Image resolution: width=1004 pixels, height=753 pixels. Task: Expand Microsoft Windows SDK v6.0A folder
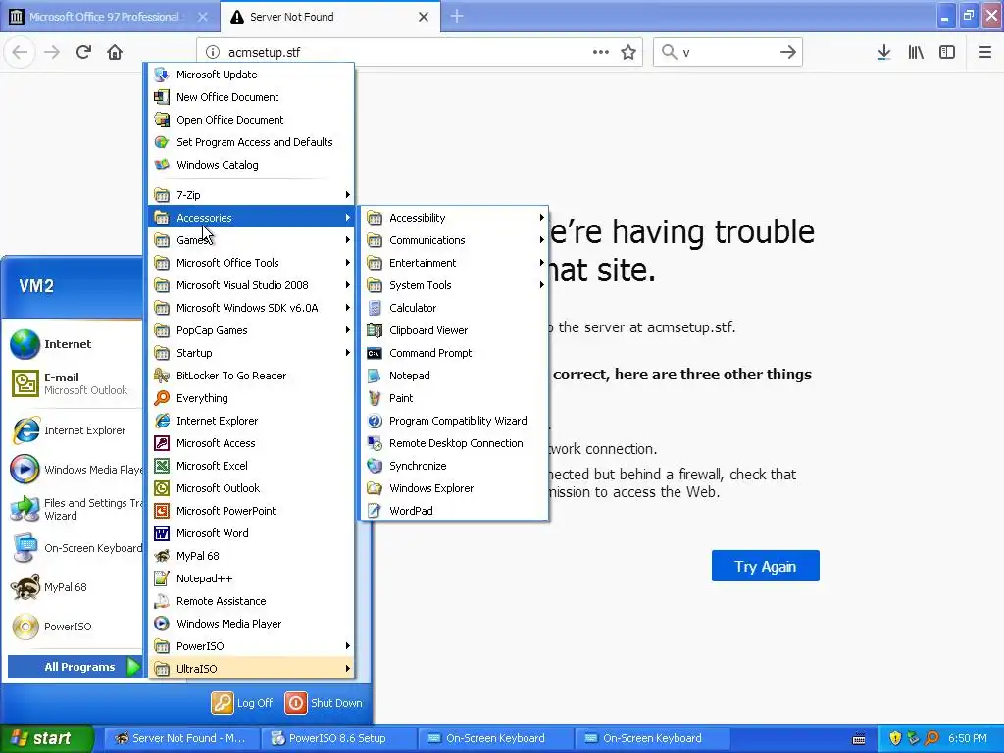pyautogui.click(x=251, y=308)
